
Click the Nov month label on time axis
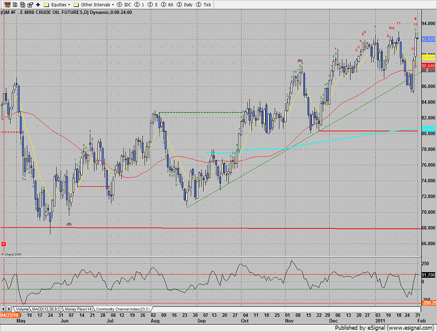coord(289,320)
